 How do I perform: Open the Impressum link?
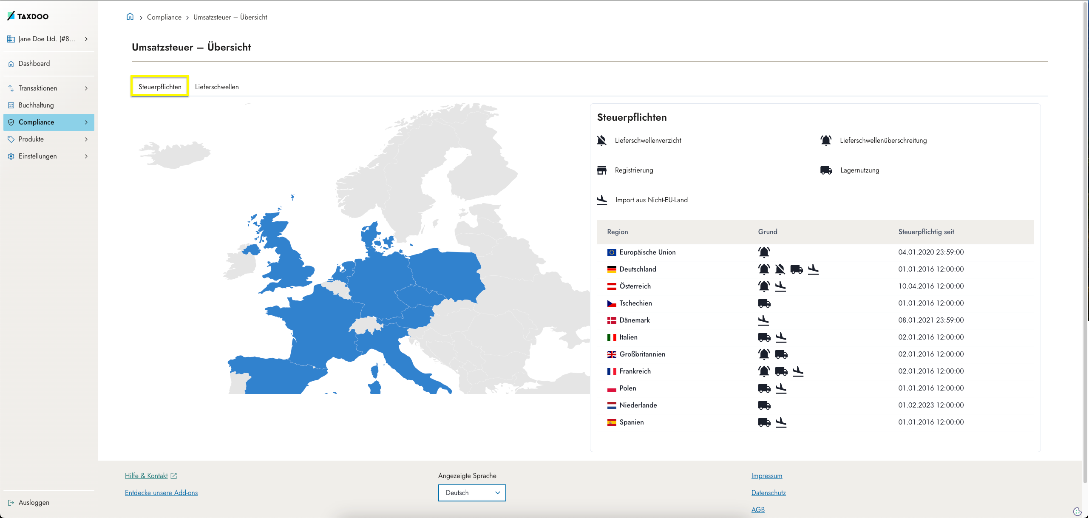pos(766,476)
